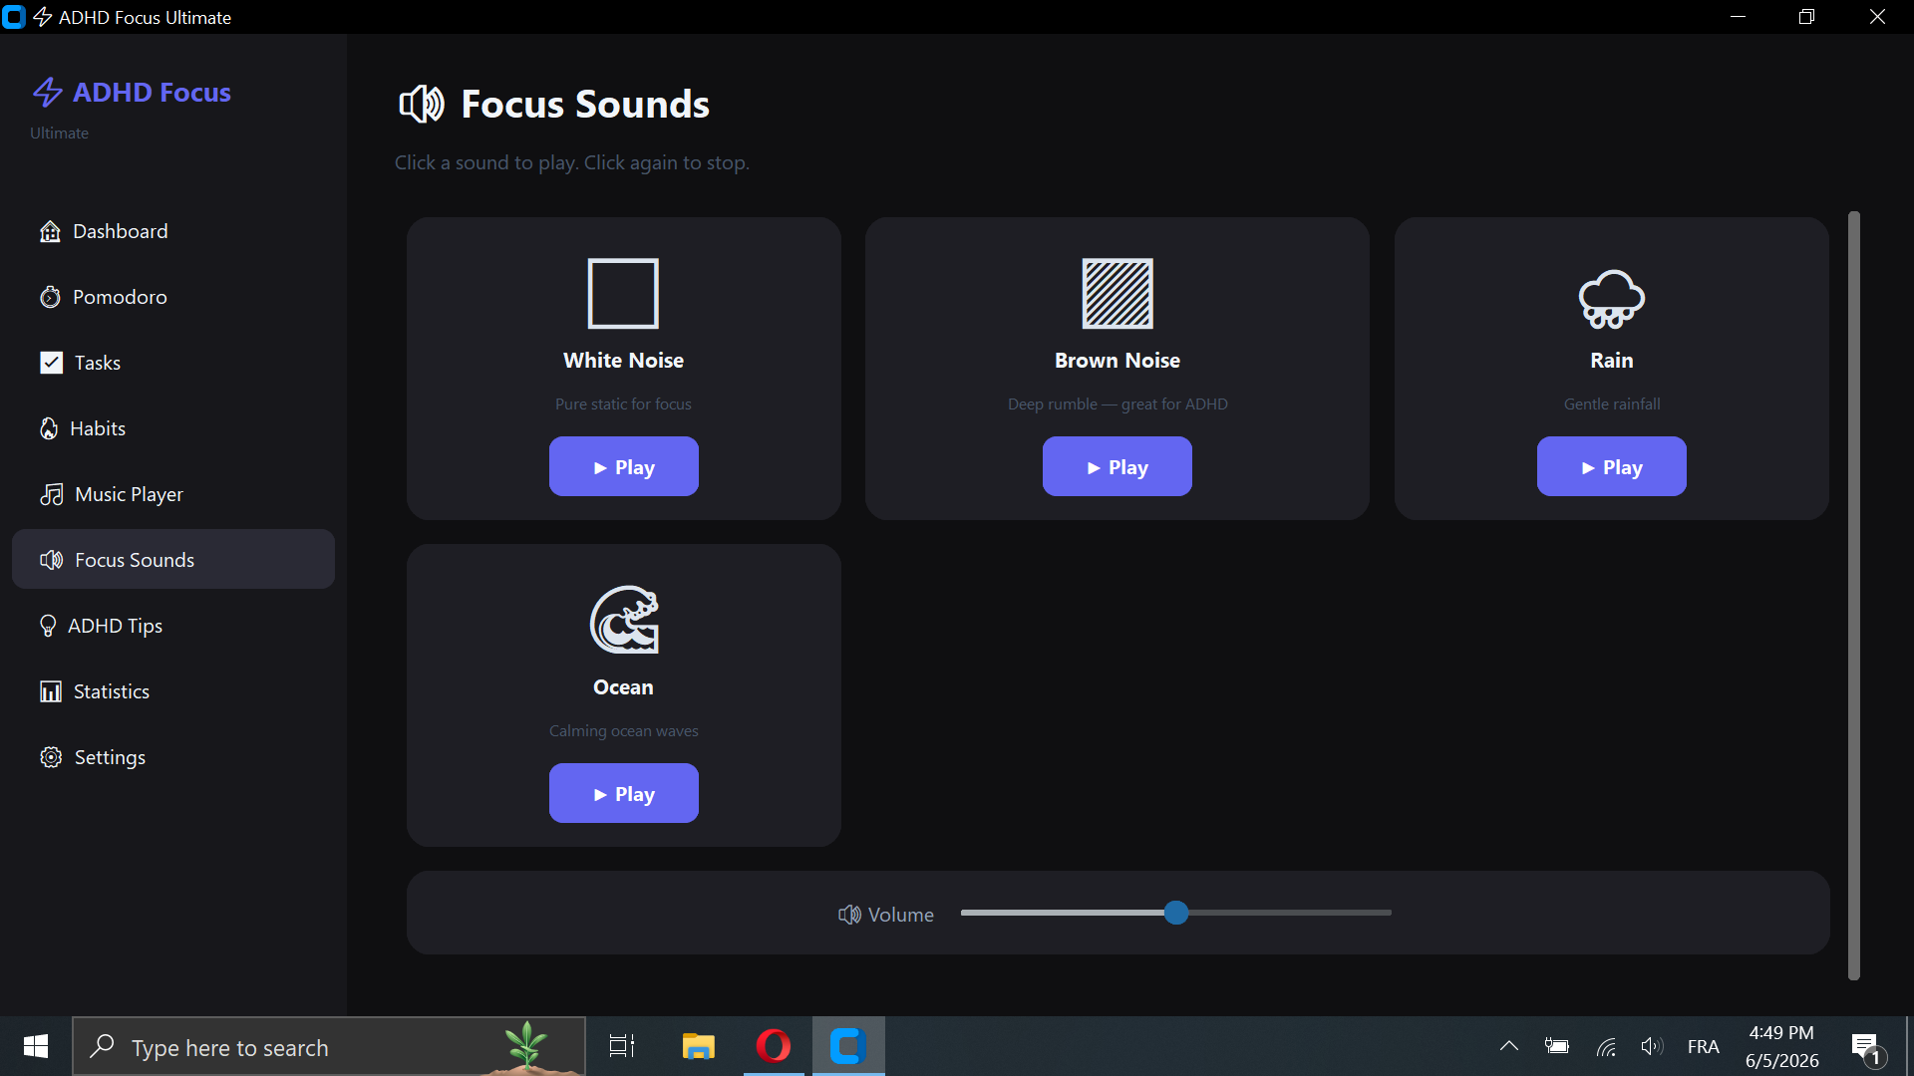
Task: Click the 'Gentle rainfall' description
Action: (1612, 404)
